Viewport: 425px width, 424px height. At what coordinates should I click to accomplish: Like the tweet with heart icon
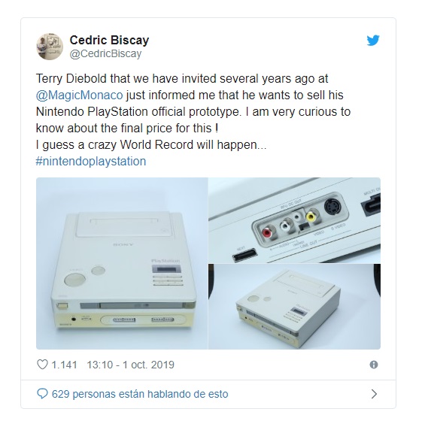[x=42, y=365]
